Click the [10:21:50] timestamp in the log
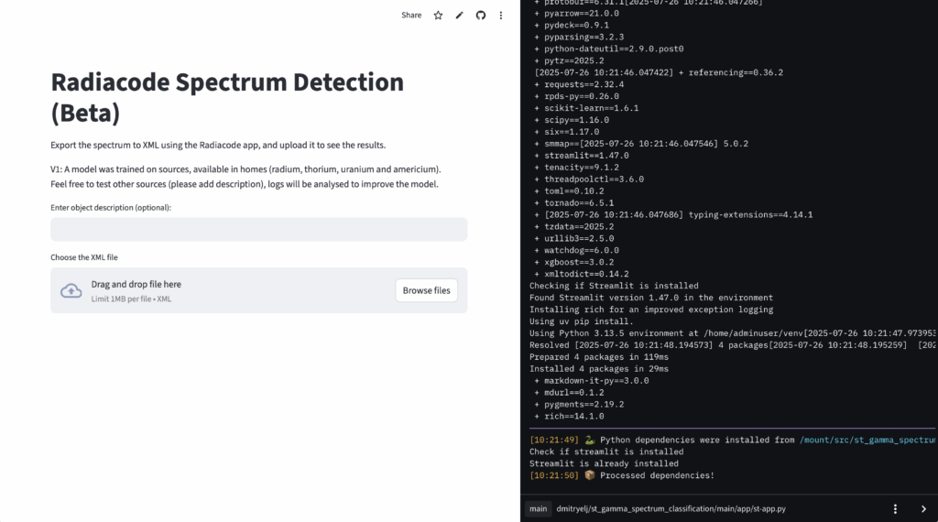The height and width of the screenshot is (522, 938). (x=553, y=475)
